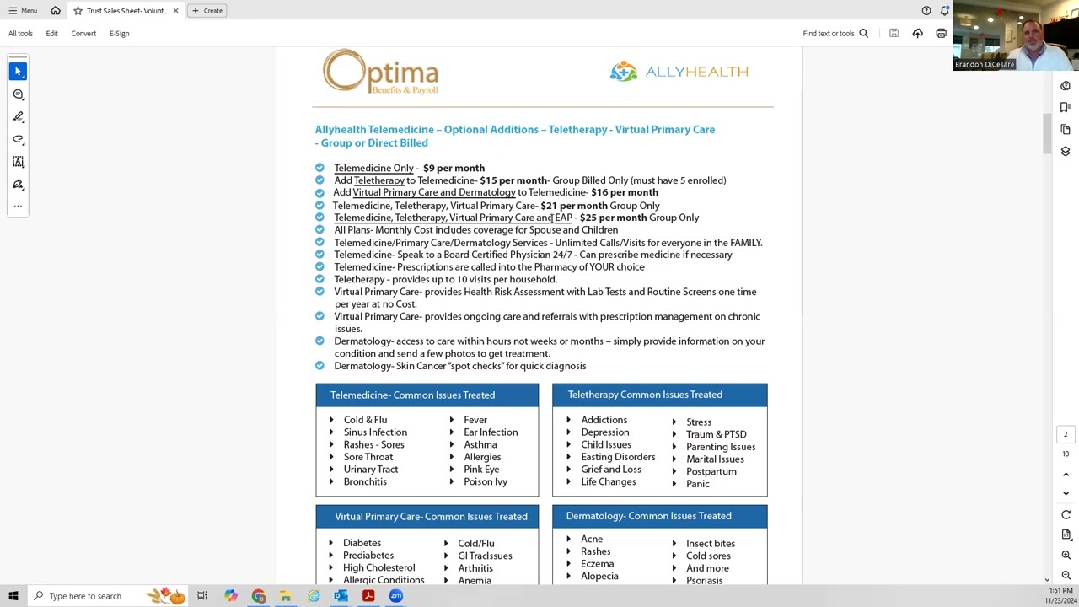Open Outlook from the taskbar
This screenshot has width=1079, height=607.
[x=341, y=596]
